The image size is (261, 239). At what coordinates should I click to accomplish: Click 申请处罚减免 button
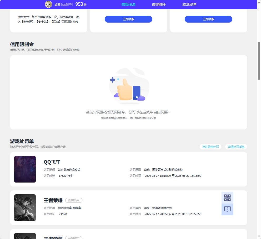236,147
